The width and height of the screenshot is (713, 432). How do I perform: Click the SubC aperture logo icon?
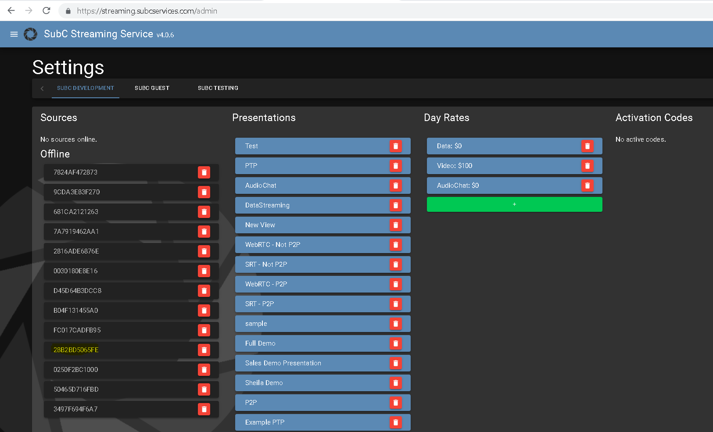point(30,34)
